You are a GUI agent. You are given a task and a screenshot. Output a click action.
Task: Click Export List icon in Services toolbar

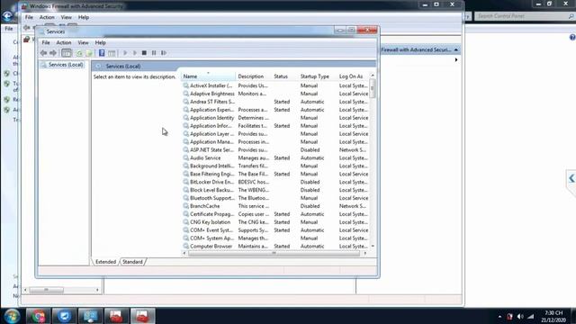89,53
